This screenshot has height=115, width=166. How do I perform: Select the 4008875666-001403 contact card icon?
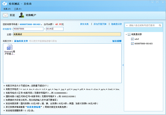(133, 43)
